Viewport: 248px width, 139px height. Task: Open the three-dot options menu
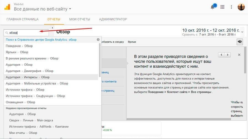tap(231, 7)
